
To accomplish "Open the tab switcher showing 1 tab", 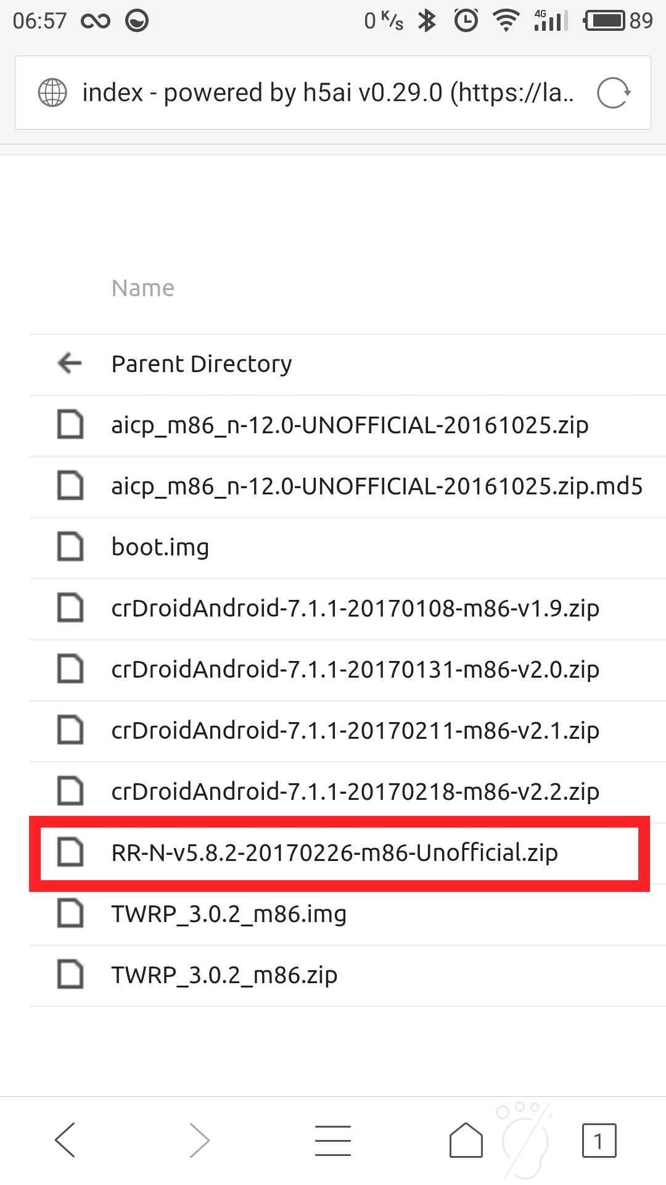I will pos(599,1140).
